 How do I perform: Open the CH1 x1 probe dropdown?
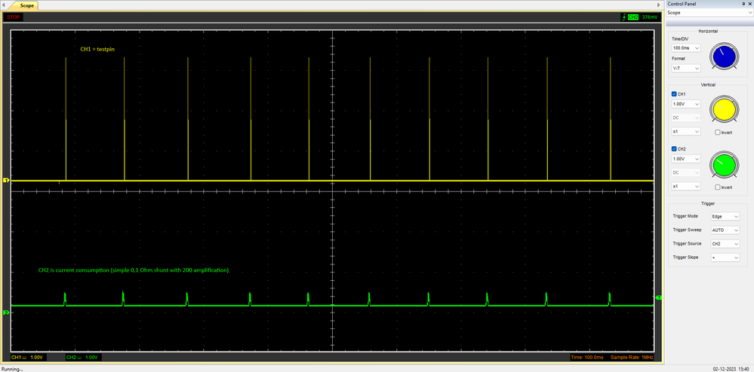click(x=686, y=132)
